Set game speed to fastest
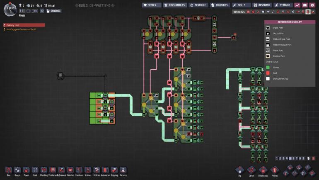 [x=36, y=11]
